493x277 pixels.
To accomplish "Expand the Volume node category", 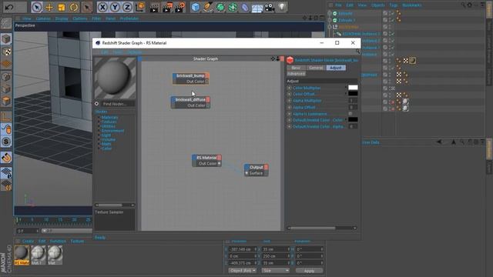I will point(109,139).
